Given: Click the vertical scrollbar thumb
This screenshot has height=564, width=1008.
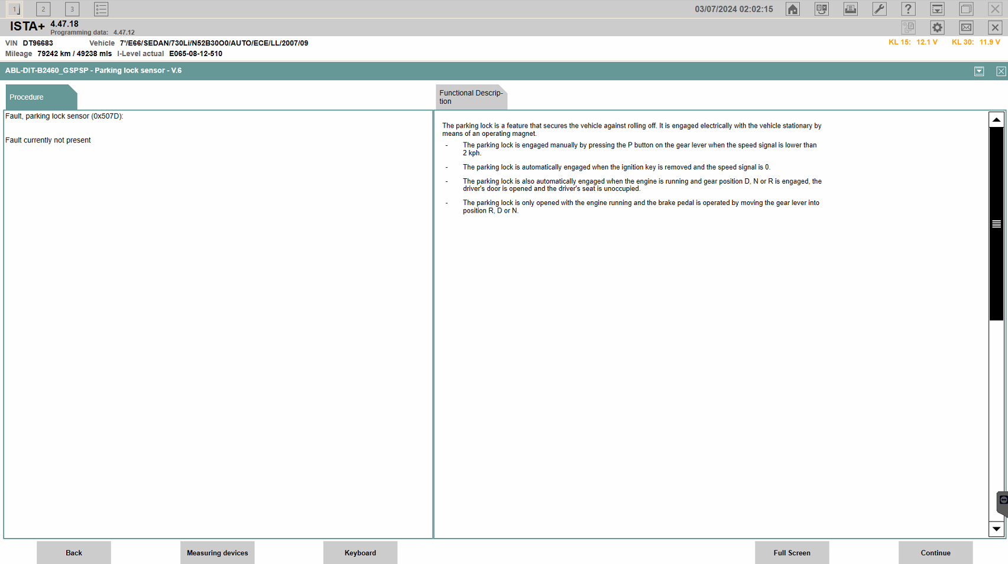Looking at the screenshot, I should [996, 224].
